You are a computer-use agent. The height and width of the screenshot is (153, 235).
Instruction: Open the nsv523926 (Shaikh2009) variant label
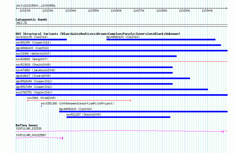[33, 65]
